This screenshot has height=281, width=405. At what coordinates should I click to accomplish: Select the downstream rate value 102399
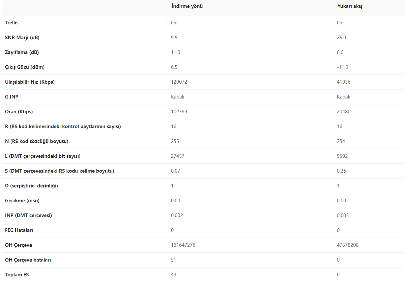click(179, 112)
